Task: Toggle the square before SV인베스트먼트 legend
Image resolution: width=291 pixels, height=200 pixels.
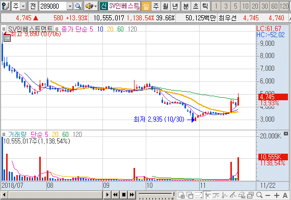Action: (x=4, y=29)
